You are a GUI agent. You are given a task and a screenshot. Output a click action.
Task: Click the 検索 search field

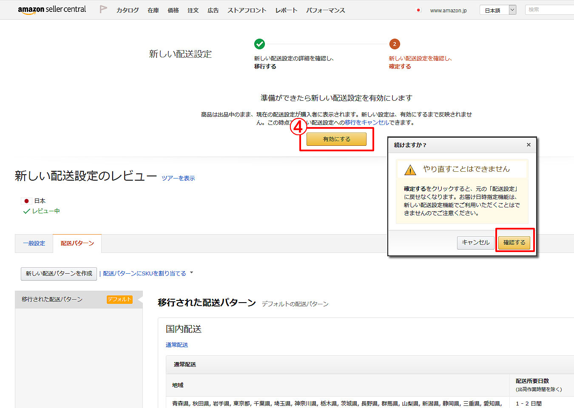point(549,10)
